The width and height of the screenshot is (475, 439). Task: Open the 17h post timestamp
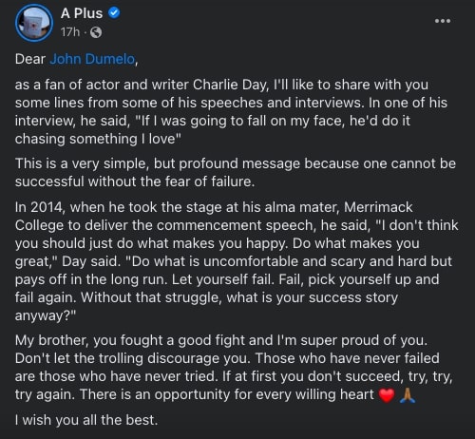pyautogui.click(x=70, y=32)
